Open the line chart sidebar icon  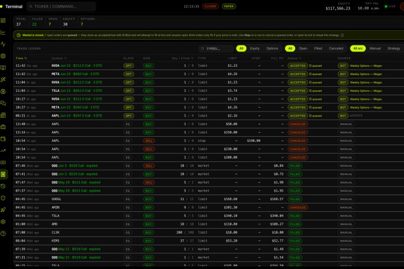[3, 32]
